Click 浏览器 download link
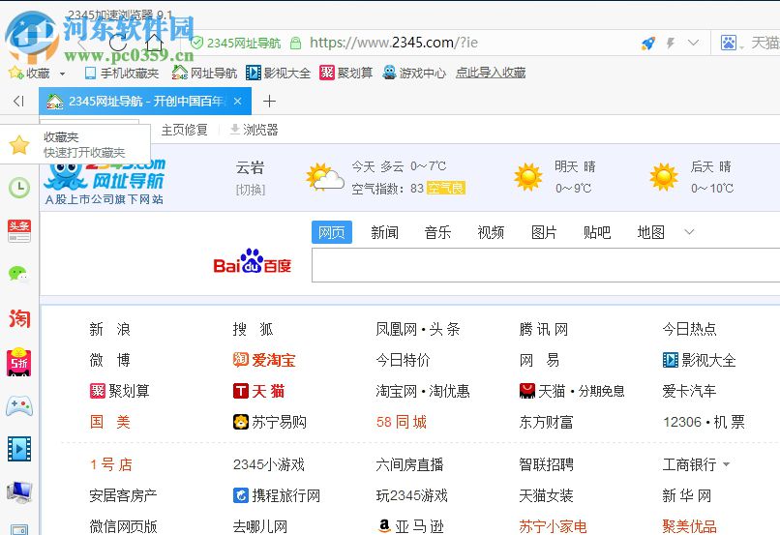Viewport: 780px width, 535px height. click(254, 131)
